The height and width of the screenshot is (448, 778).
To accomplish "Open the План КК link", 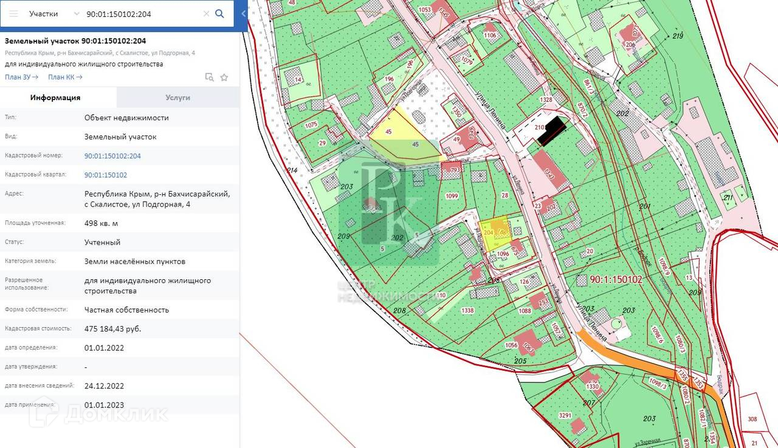I will pyautogui.click(x=65, y=76).
